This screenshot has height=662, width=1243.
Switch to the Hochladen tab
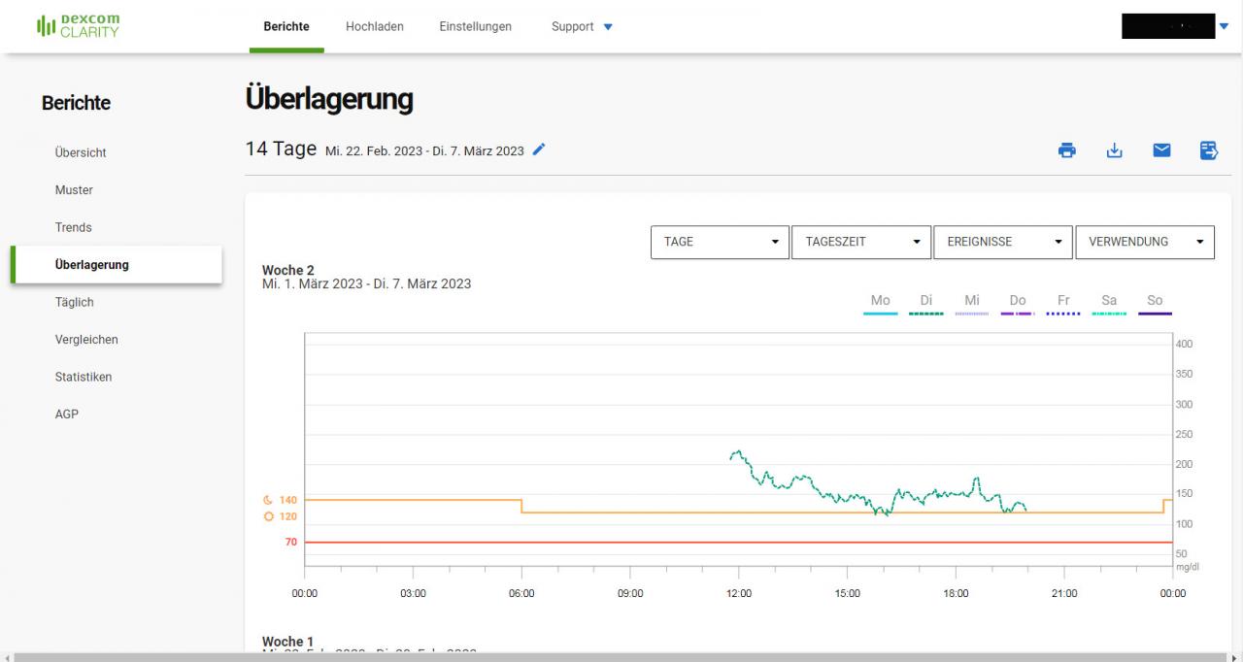click(374, 26)
